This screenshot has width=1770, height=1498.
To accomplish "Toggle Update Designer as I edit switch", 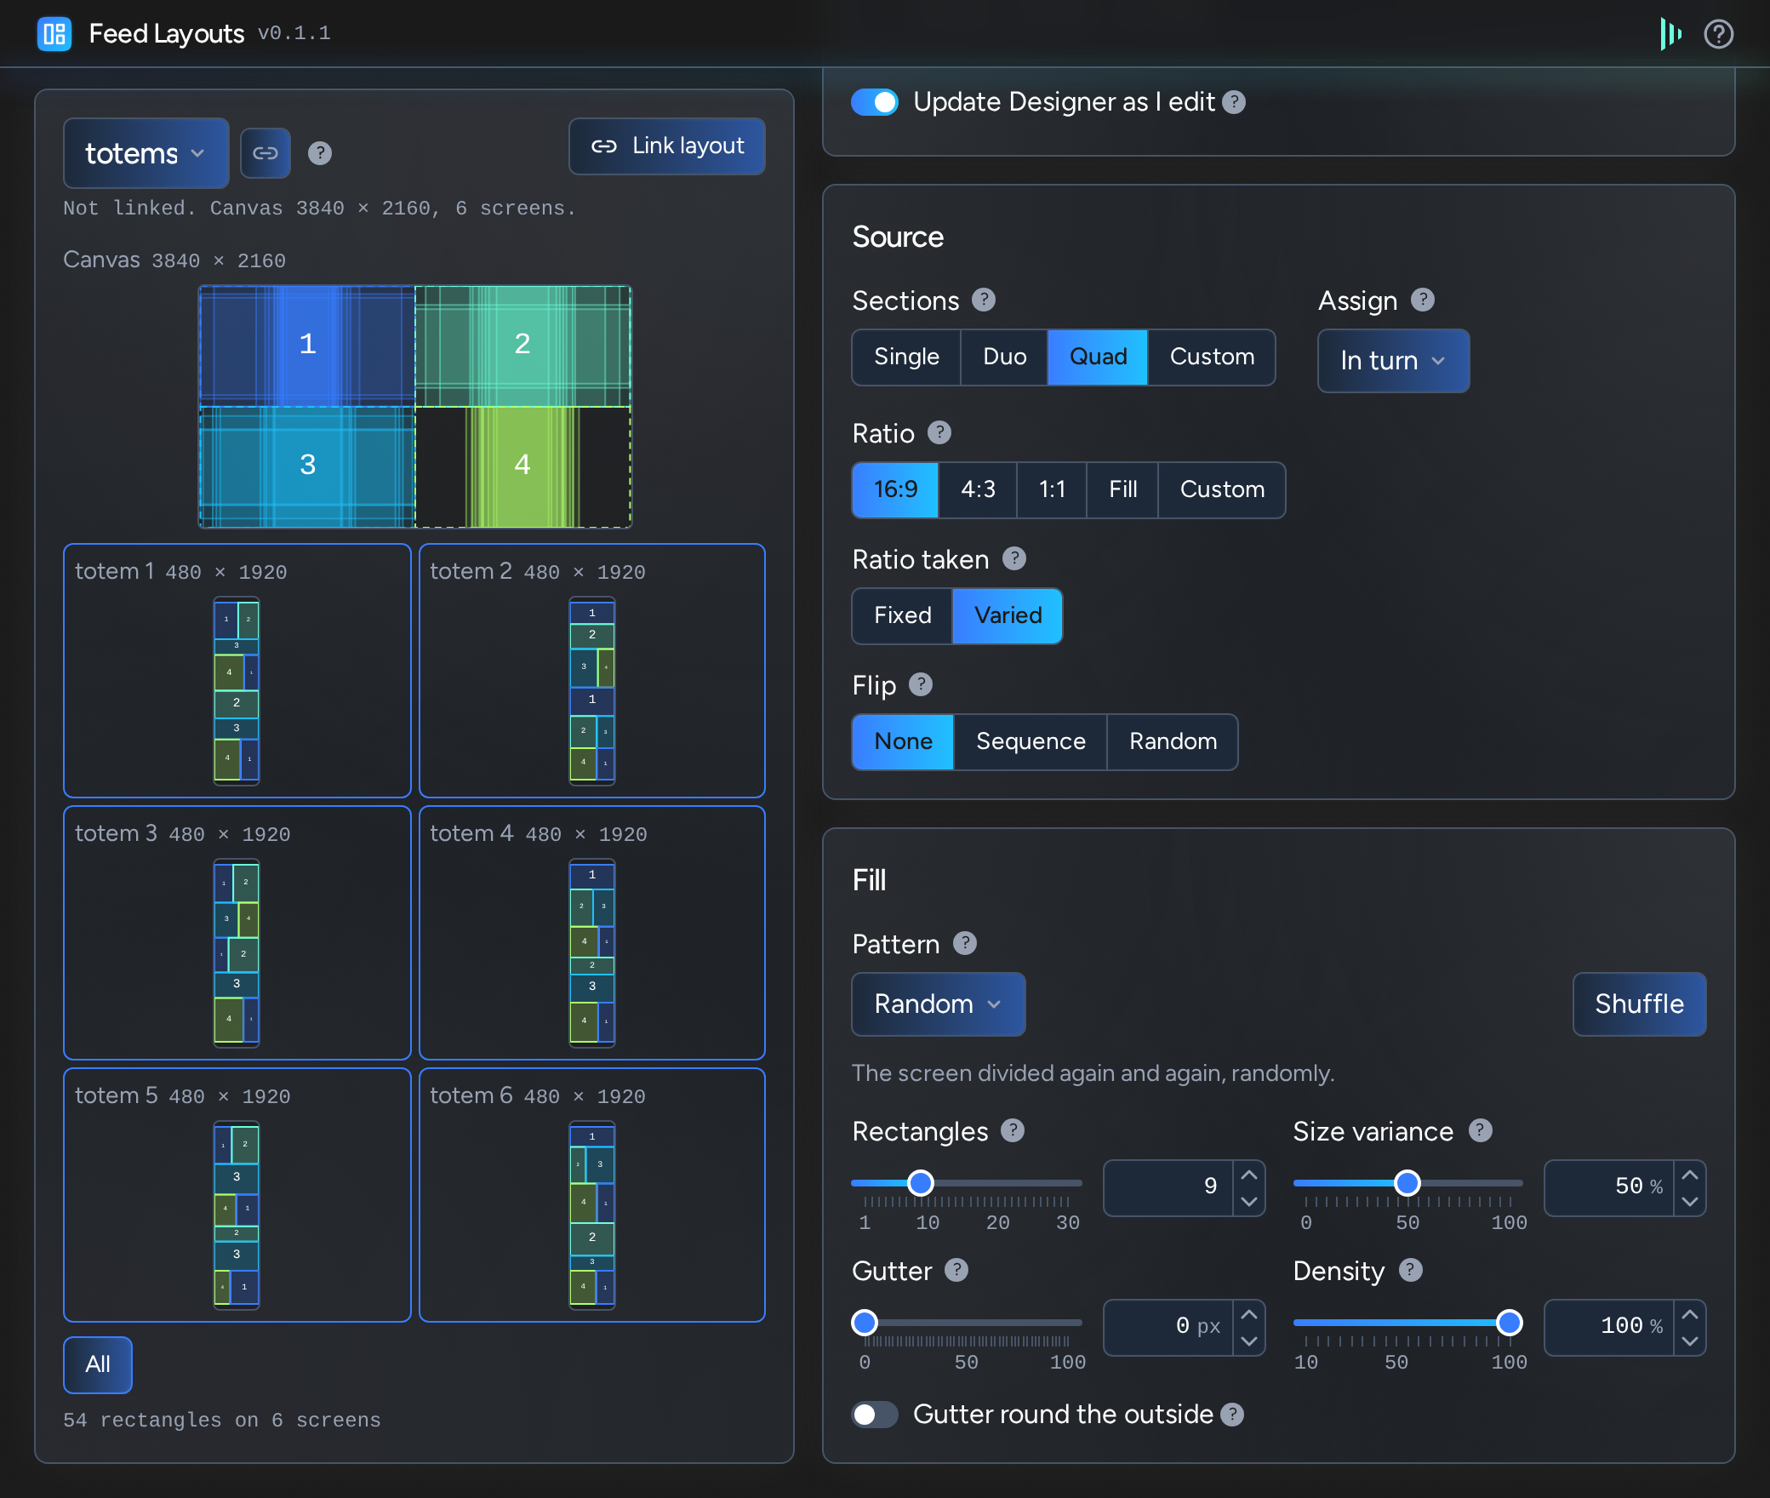I will [875, 102].
